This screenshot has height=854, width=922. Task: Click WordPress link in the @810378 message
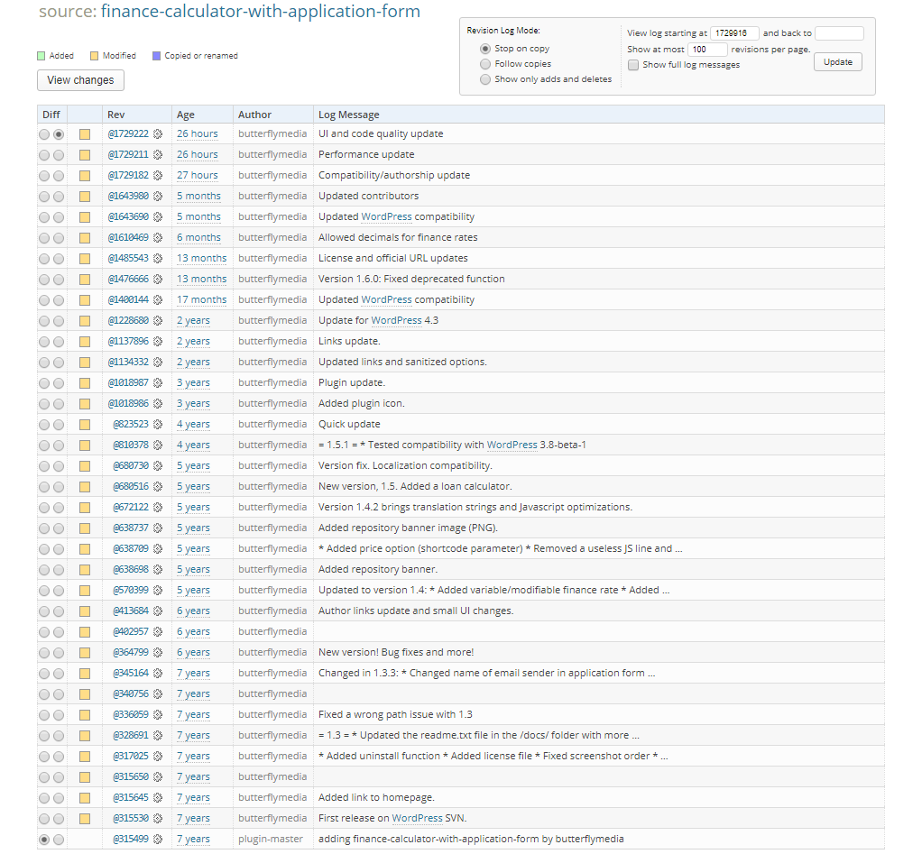pos(512,445)
